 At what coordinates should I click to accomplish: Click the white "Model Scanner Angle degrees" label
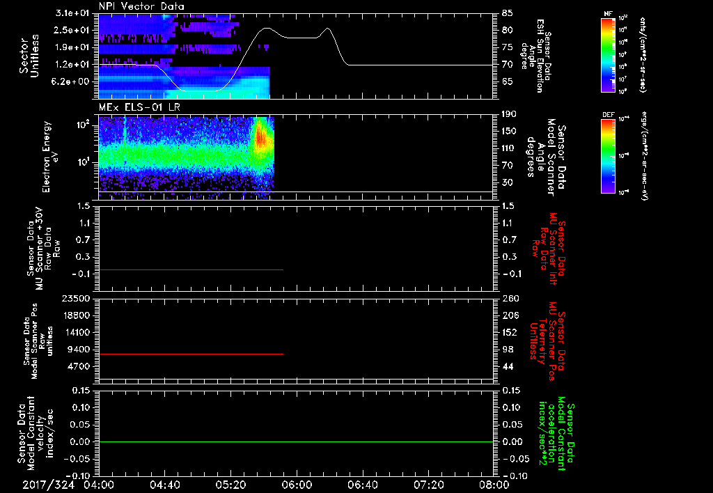pos(546,157)
